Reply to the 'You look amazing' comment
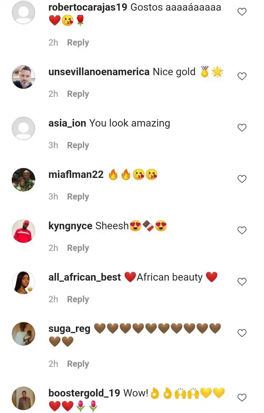264x413 pixels. tap(78, 145)
